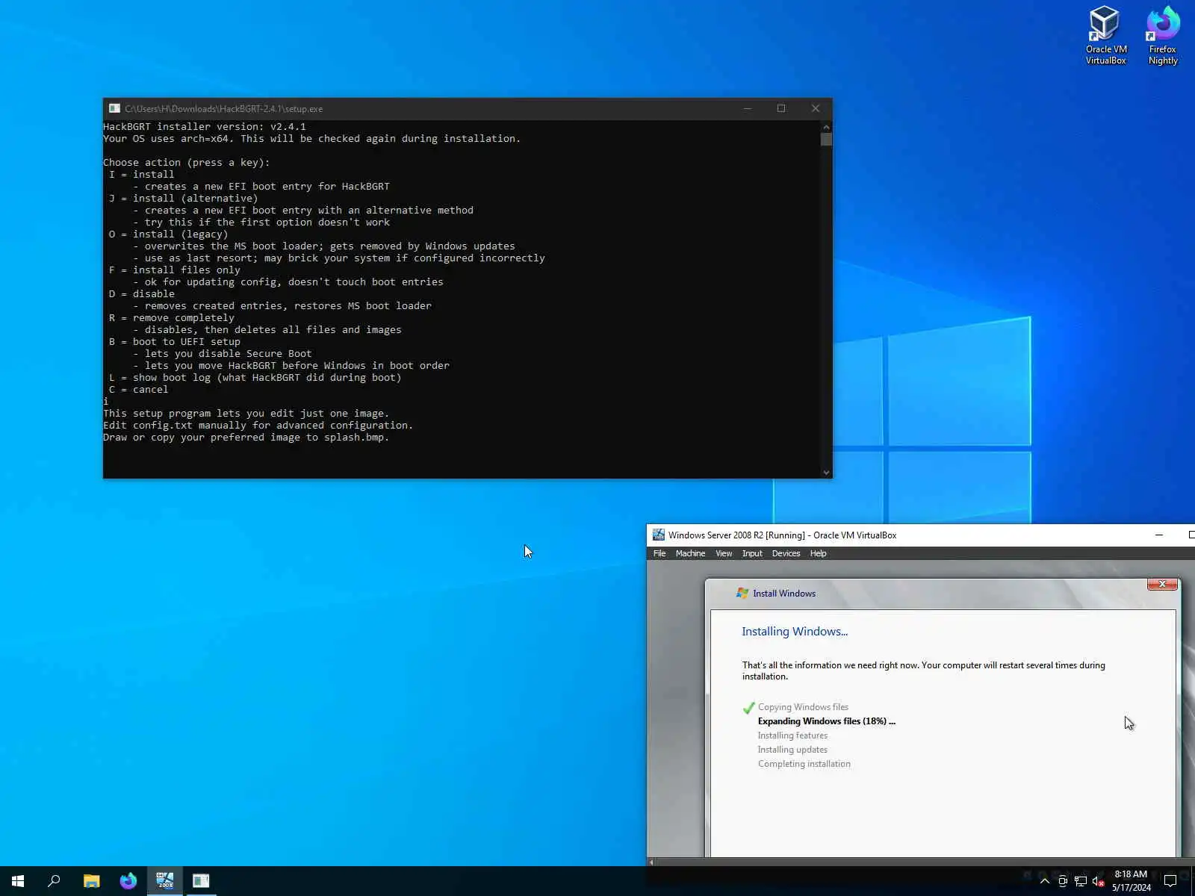Open the File menu in VirtualBox
This screenshot has width=1195, height=896.
coord(659,553)
